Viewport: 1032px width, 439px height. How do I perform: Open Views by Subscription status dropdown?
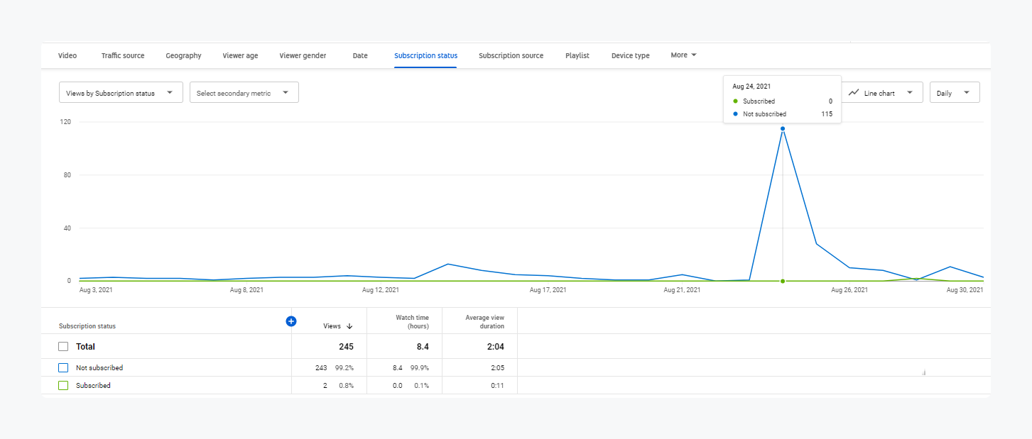pyautogui.click(x=121, y=93)
